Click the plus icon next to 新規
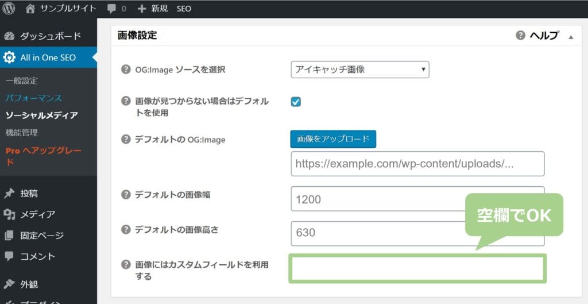Viewport: 588px width, 304px height. (x=141, y=9)
